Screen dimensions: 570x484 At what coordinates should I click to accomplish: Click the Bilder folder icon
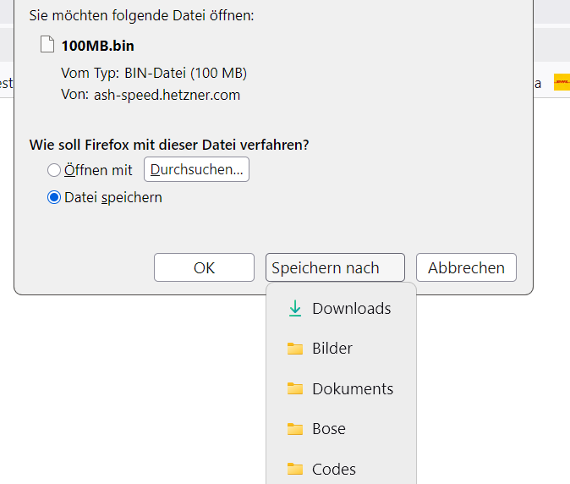coord(294,349)
